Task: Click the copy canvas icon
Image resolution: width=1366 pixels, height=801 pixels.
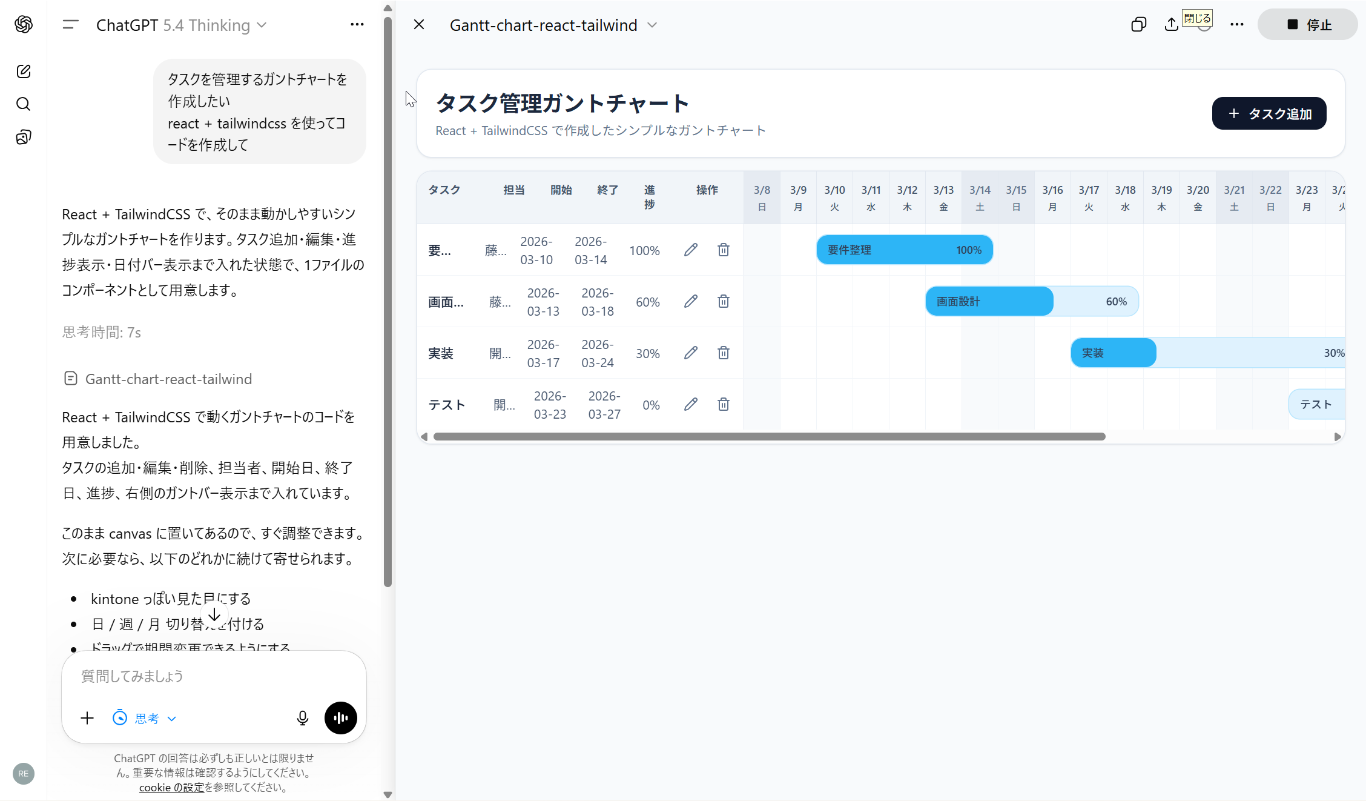Action: [x=1138, y=25]
